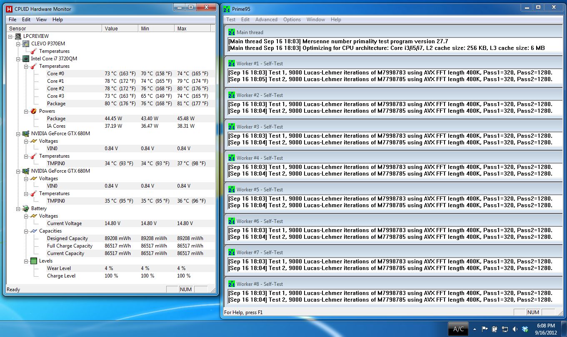567x337 pixels.
Task: Click the Intel Core i7 3720QM chip icon
Action: 26,59
